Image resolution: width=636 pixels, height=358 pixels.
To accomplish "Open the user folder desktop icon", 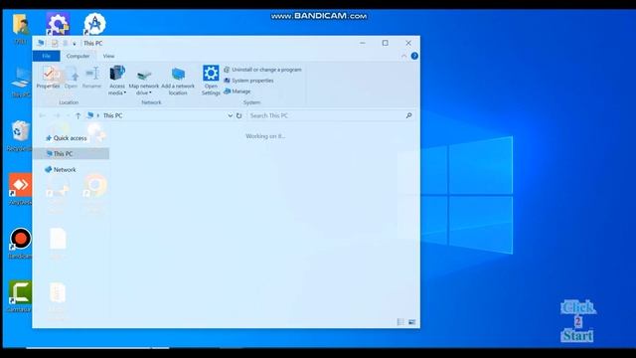I will coord(20,29).
